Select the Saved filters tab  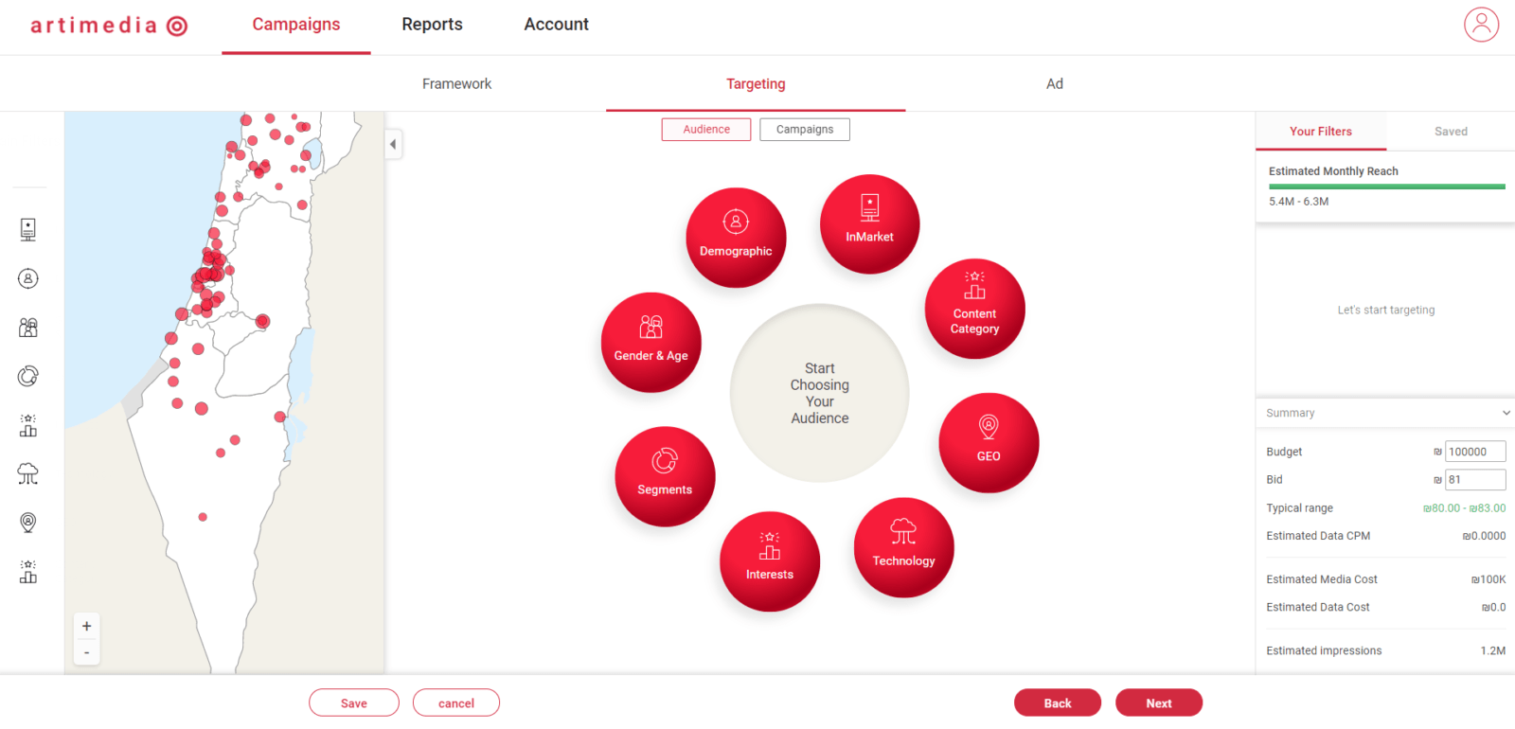click(x=1451, y=132)
